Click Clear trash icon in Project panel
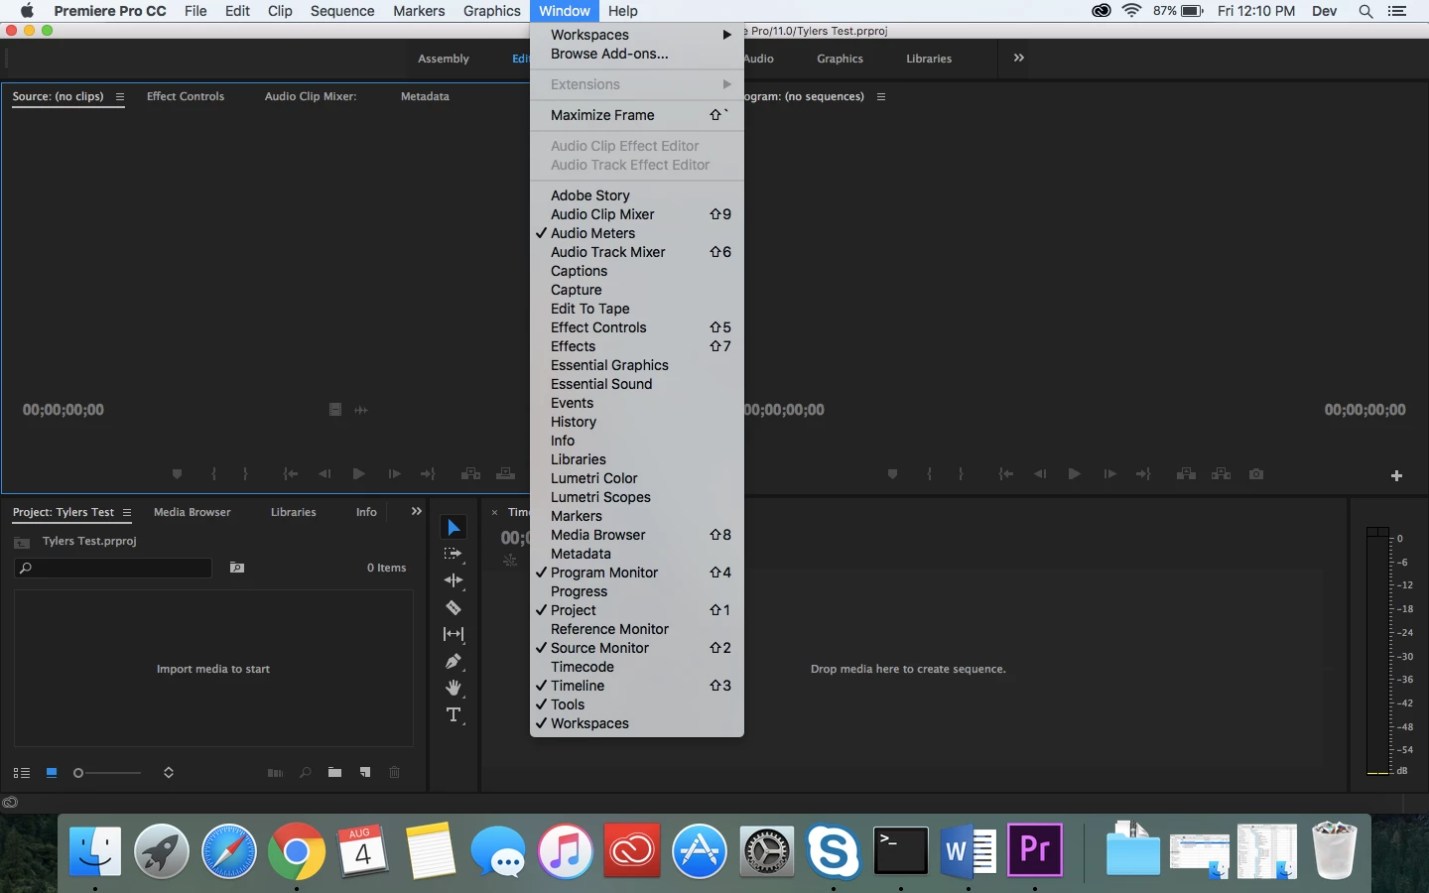 [394, 772]
